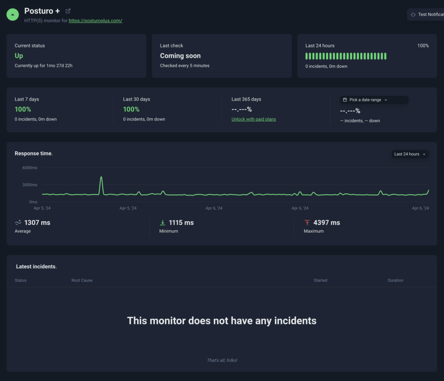This screenshot has width=444, height=381.
Task: Click the red maximum upload arrow icon
Action: click(307, 223)
